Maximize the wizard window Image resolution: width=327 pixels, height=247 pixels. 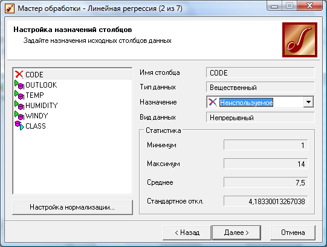point(290,6)
